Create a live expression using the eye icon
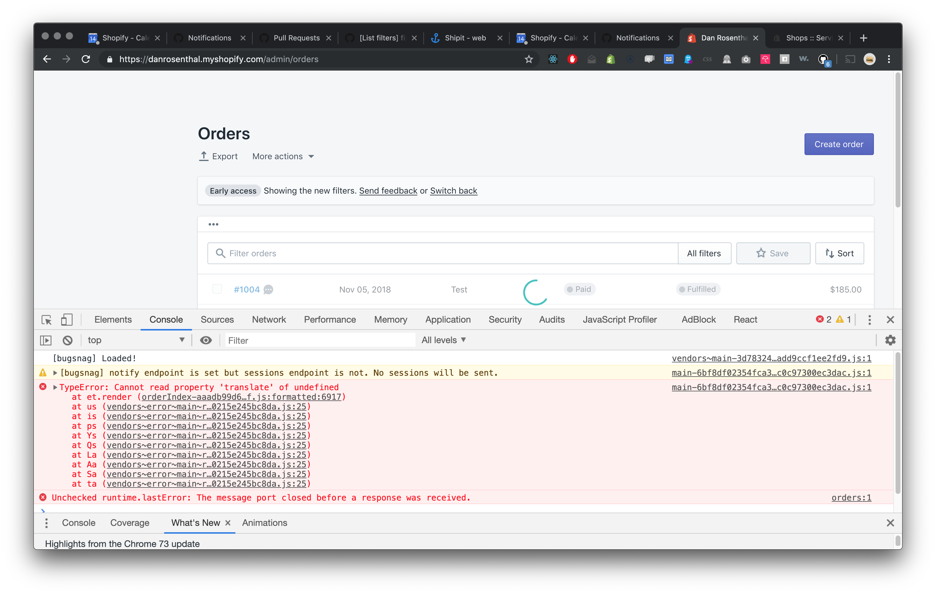The width and height of the screenshot is (936, 594). [206, 340]
